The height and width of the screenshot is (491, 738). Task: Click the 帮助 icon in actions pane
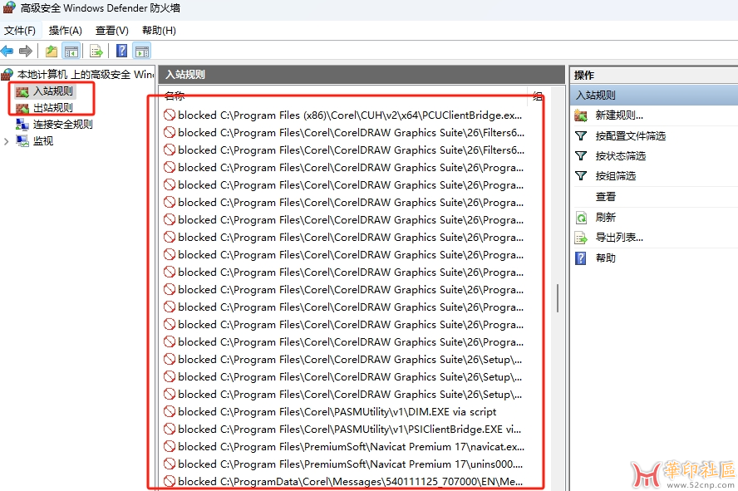point(581,258)
